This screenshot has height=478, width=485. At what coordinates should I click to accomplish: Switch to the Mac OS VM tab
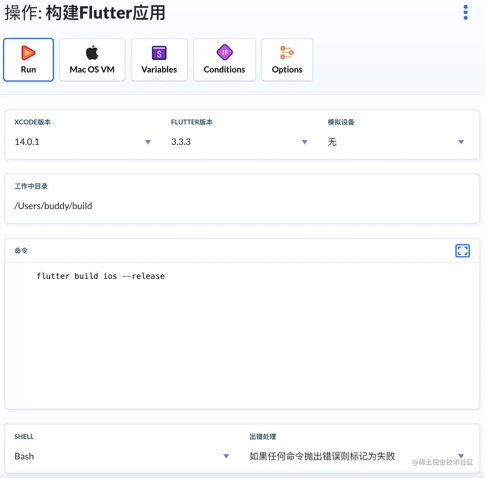92,60
